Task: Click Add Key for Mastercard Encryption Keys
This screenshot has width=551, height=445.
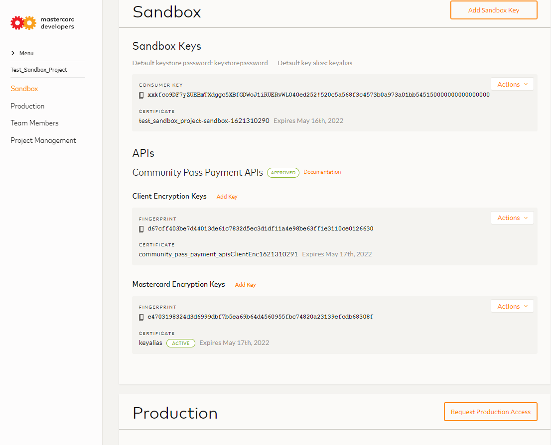Action: (245, 285)
